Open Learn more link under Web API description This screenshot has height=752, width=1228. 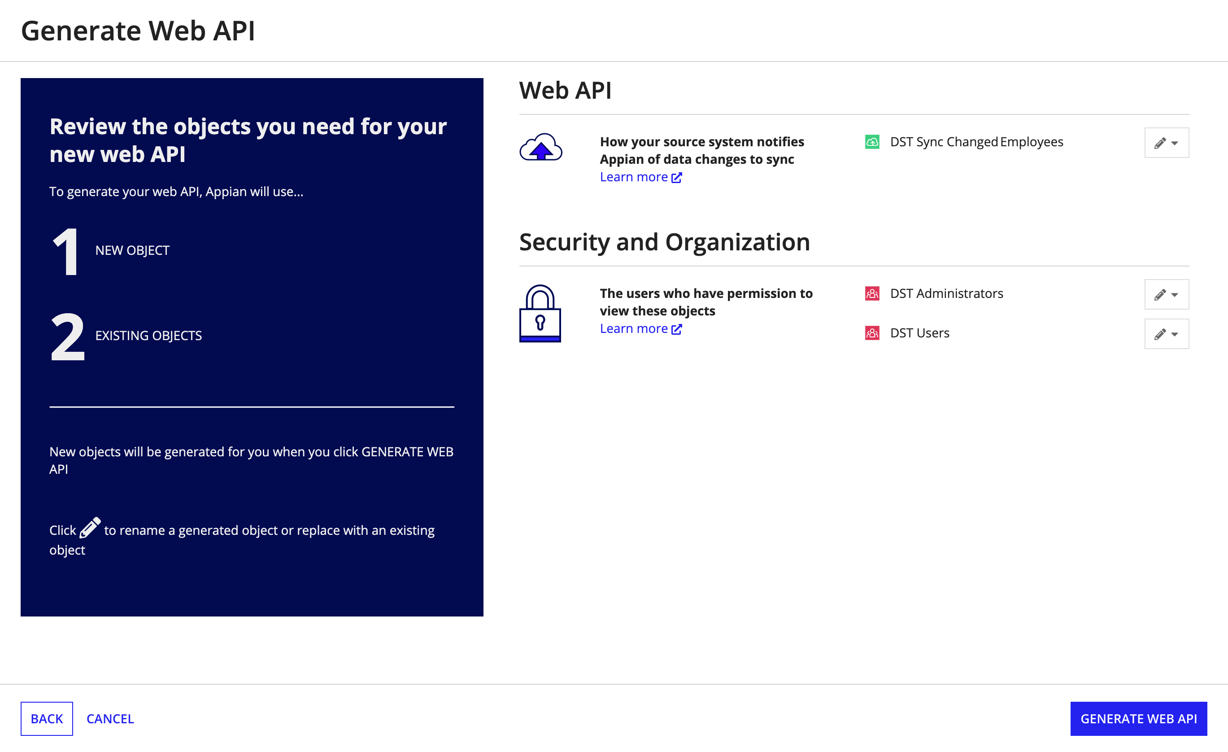point(641,177)
